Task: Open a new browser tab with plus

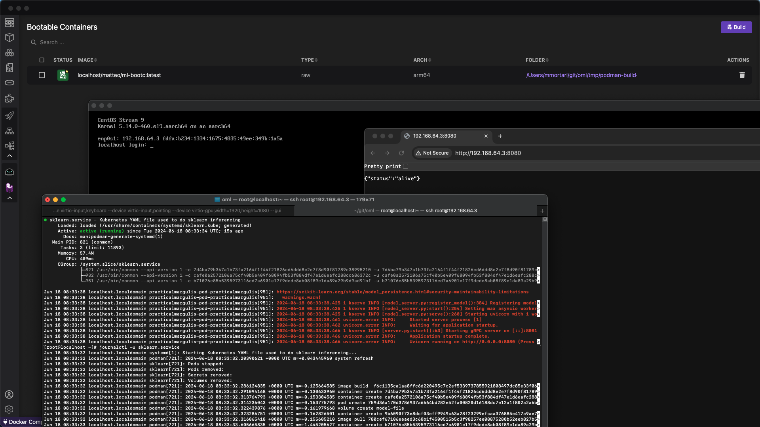Action: [x=500, y=136]
